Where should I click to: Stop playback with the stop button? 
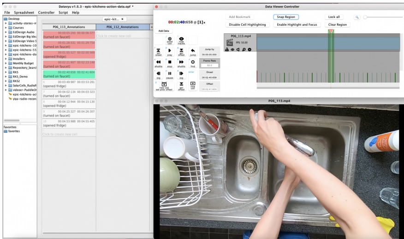point(170,63)
